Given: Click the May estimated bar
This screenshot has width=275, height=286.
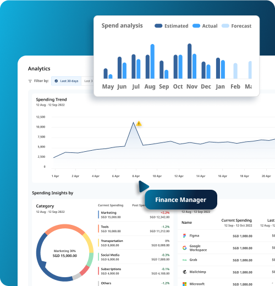Looking at the screenshot, I should 106,74.
